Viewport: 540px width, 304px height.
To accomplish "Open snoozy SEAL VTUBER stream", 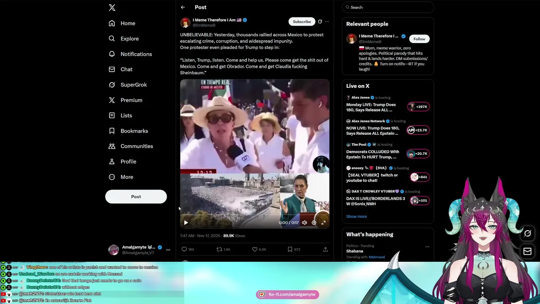I will point(372,178).
